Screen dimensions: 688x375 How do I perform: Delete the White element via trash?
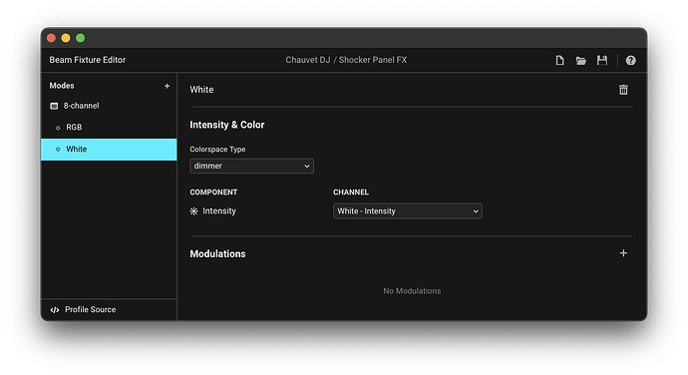(x=623, y=90)
